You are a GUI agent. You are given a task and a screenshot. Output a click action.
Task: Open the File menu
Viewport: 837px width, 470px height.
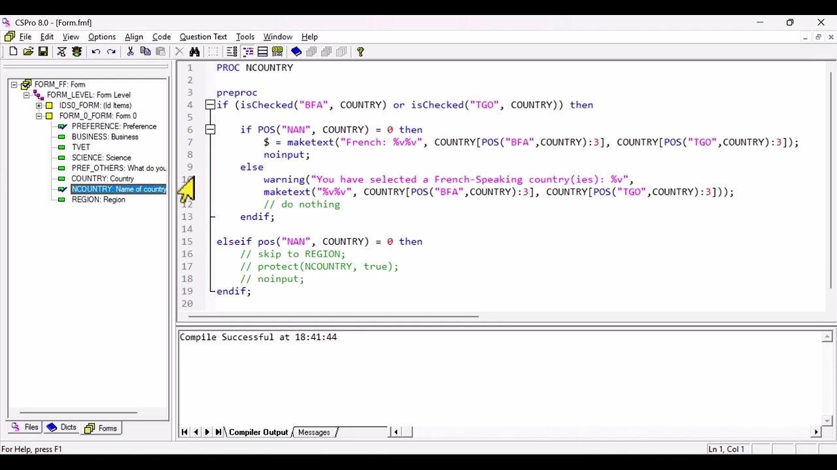point(25,37)
